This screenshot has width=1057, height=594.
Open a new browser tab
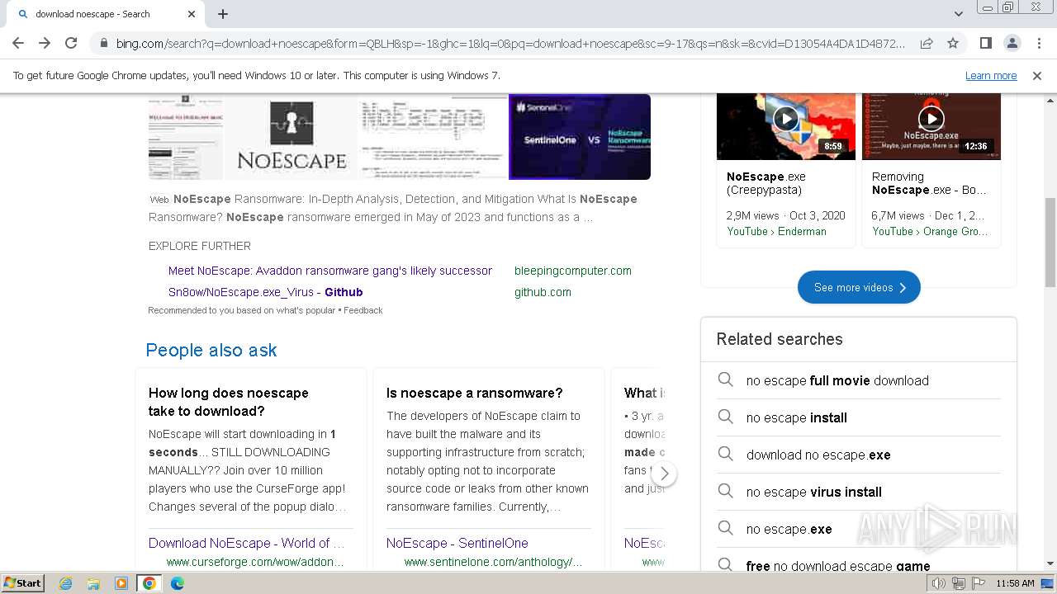tap(223, 14)
